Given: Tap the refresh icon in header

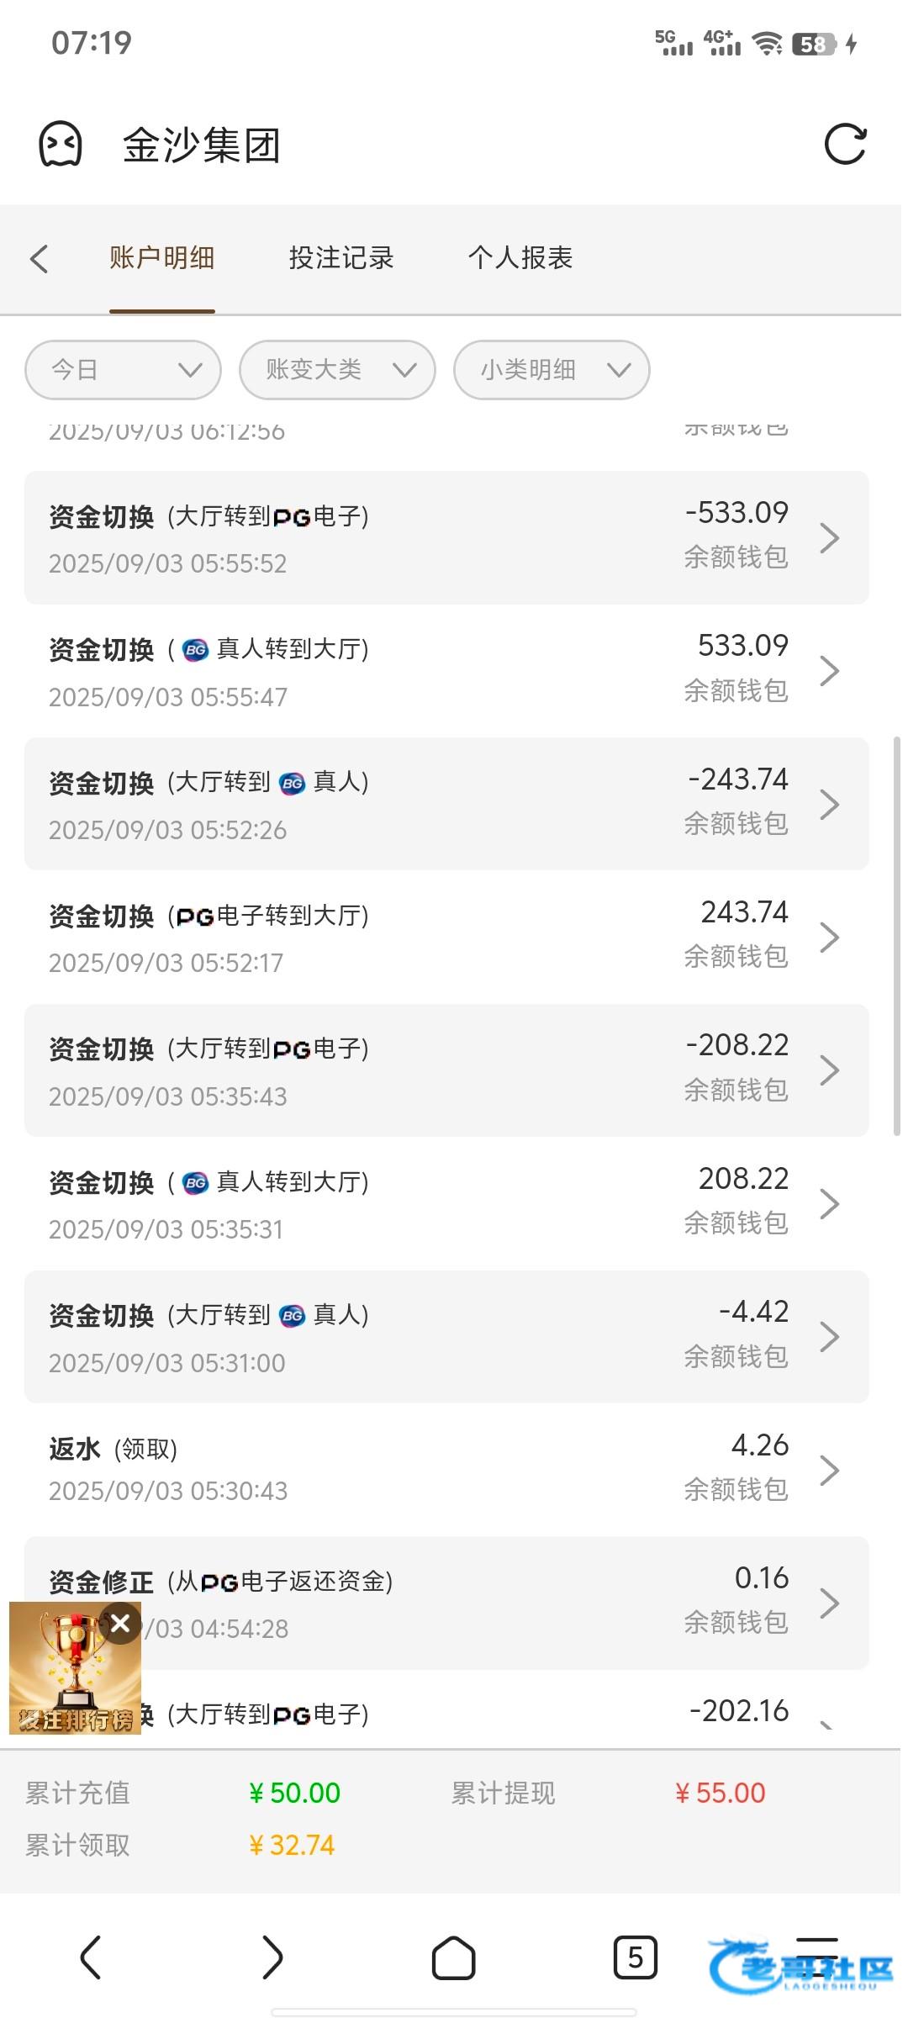Looking at the screenshot, I should pos(844,145).
